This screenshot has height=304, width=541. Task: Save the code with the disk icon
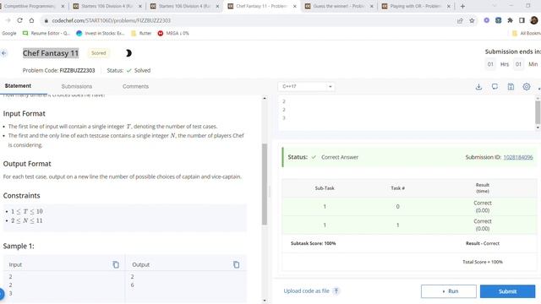point(511,87)
